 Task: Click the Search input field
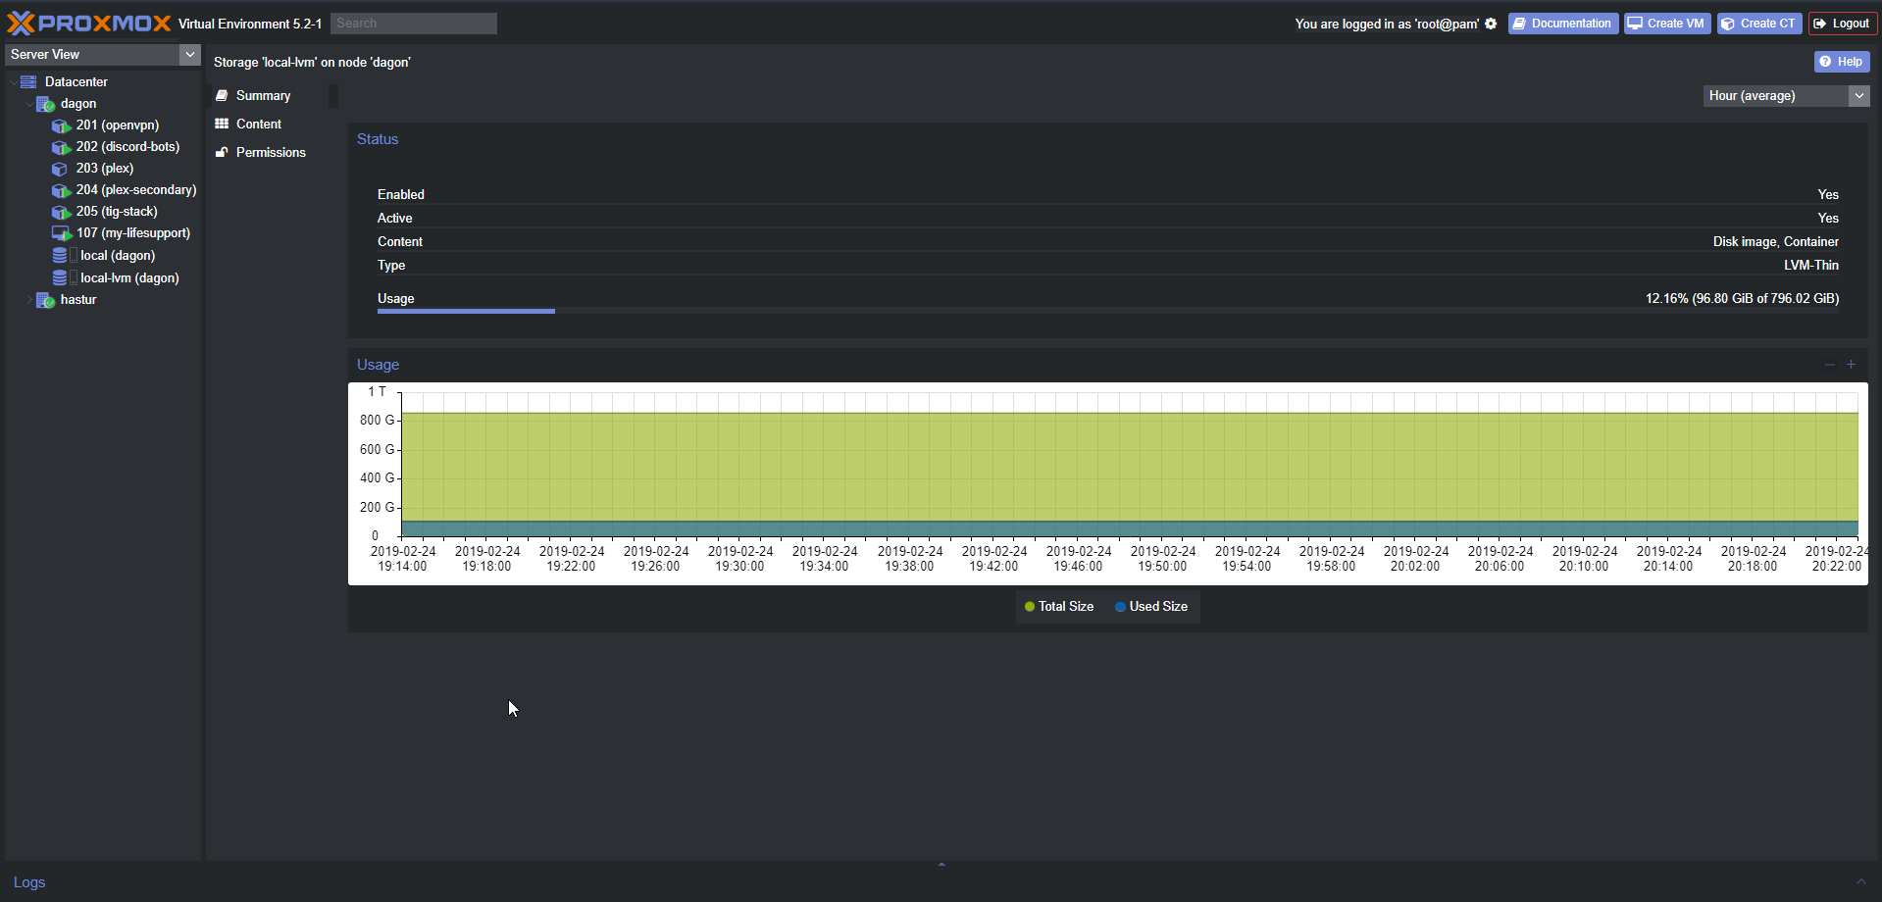click(413, 24)
